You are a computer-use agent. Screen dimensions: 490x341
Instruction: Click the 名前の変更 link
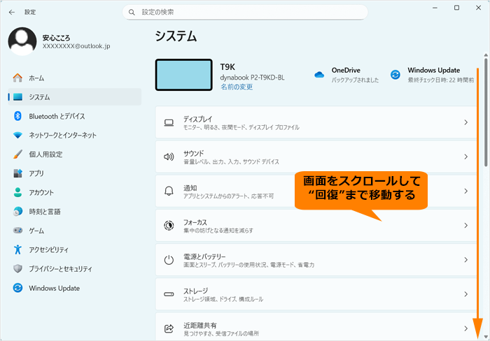237,87
